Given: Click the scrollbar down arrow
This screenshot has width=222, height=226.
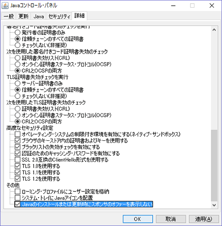Looking at the screenshot, I should (214, 205).
